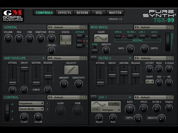
Task: Open the Polyphonic mode dropdown
Action: coord(31,103)
